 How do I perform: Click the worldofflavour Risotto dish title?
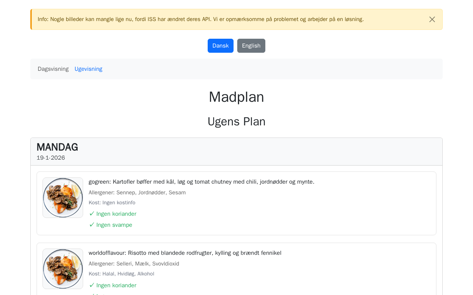click(185, 253)
